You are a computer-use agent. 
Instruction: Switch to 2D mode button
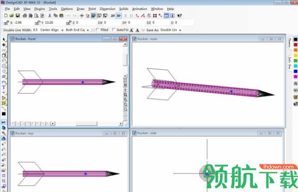point(113,16)
